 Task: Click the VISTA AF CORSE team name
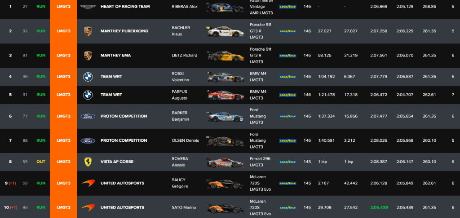[117, 161]
